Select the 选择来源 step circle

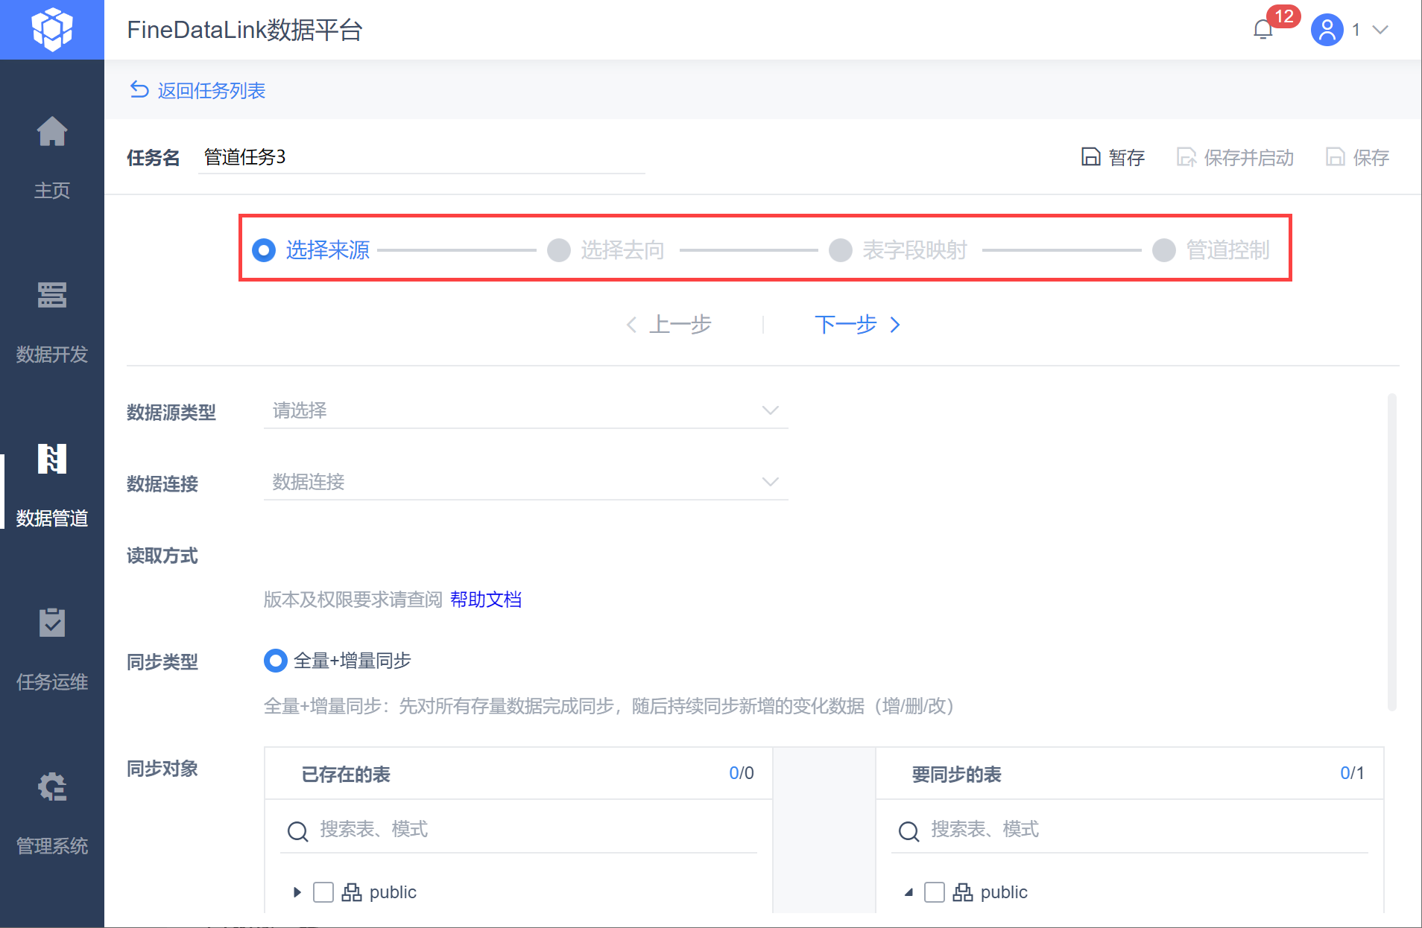(x=264, y=250)
